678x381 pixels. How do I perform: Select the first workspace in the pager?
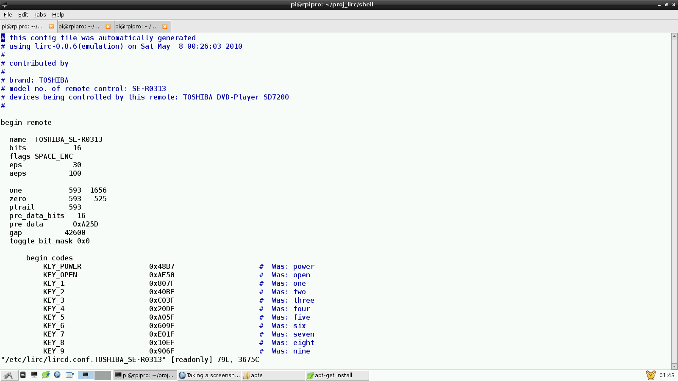pos(86,375)
